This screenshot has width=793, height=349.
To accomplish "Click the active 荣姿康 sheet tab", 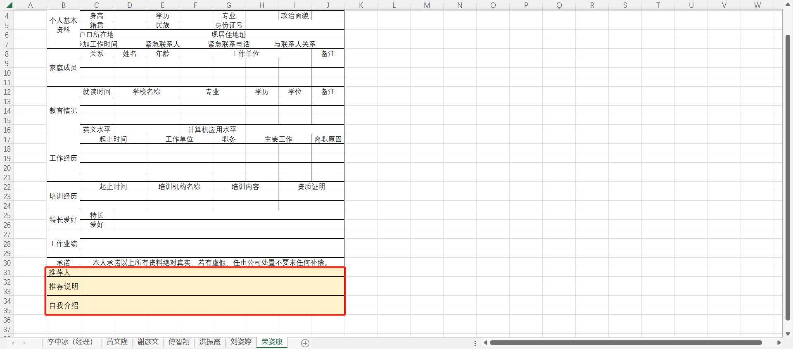I will click(272, 342).
